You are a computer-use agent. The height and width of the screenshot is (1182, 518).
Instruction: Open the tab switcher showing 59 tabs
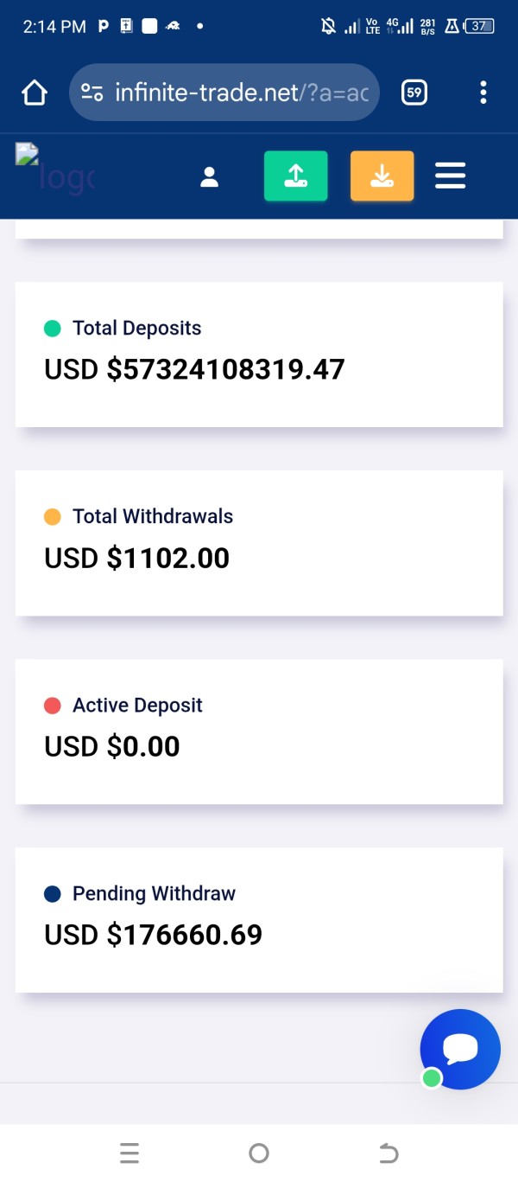pyautogui.click(x=414, y=93)
